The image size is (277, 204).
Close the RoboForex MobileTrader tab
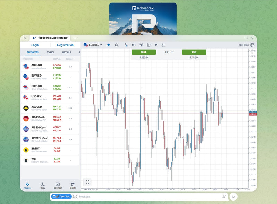25,38
